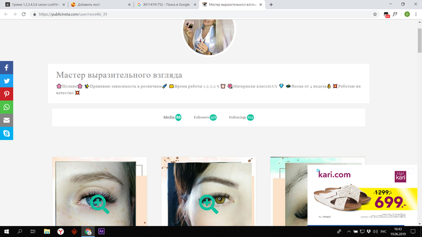This screenshot has height=237, width=422.
Task: Open the extension with red badge
Action: point(386,14)
